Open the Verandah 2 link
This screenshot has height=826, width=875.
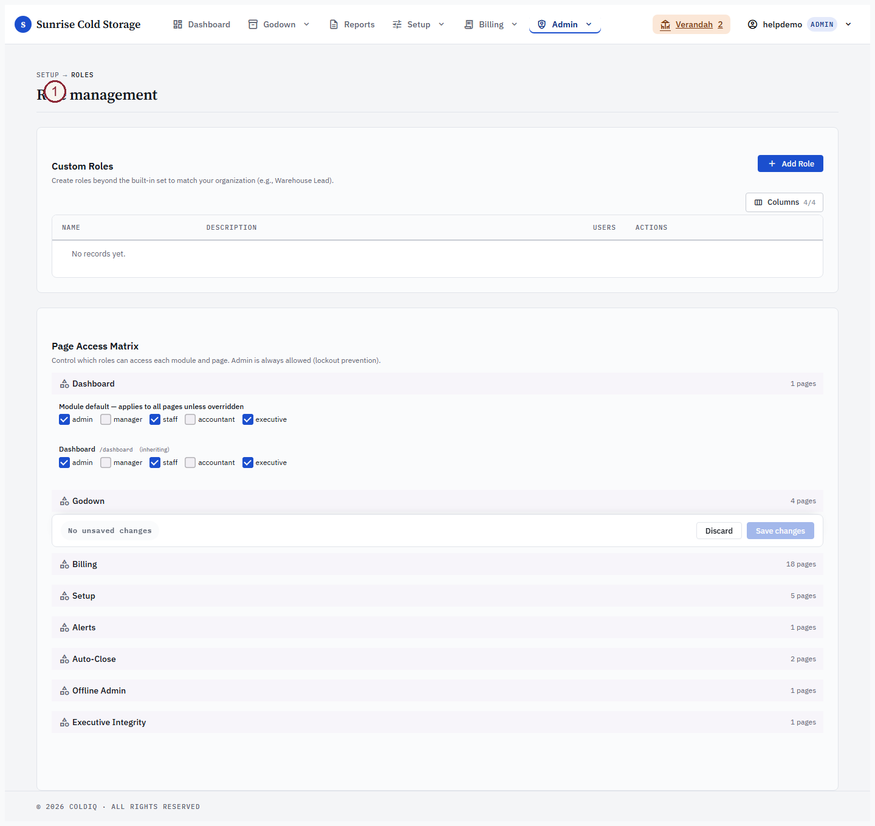pos(691,24)
